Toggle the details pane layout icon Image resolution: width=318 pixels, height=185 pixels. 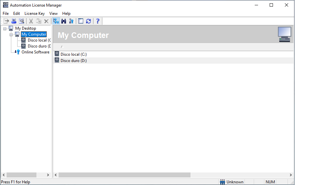(x=80, y=21)
